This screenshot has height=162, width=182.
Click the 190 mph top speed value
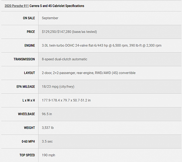click(49, 155)
